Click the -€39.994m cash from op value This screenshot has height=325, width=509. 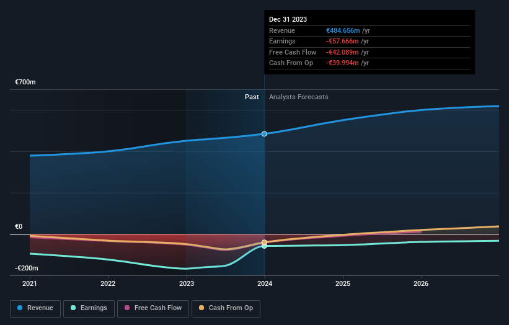click(342, 63)
